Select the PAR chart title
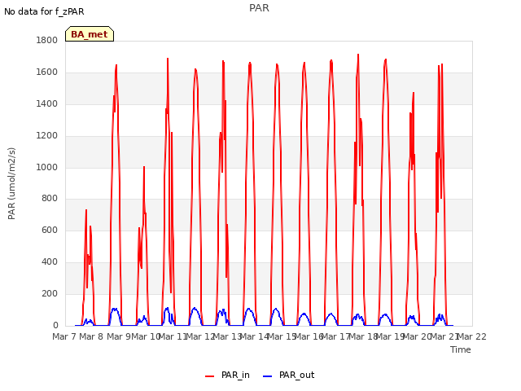Screen dimensions: 521x391 point(259,8)
